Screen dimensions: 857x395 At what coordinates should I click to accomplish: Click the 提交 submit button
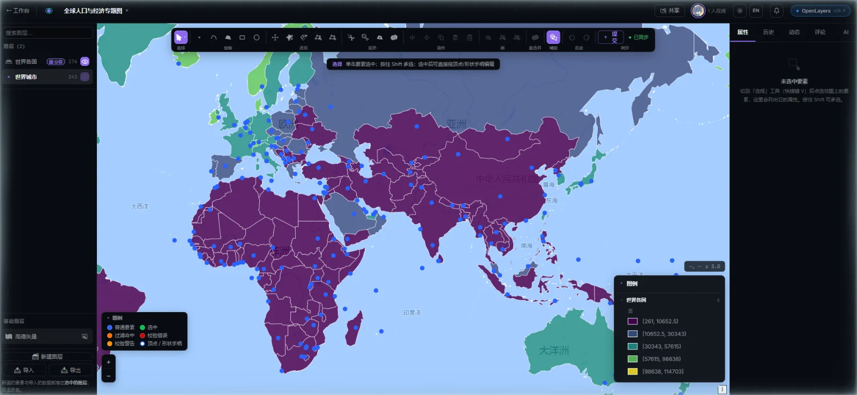coord(611,37)
